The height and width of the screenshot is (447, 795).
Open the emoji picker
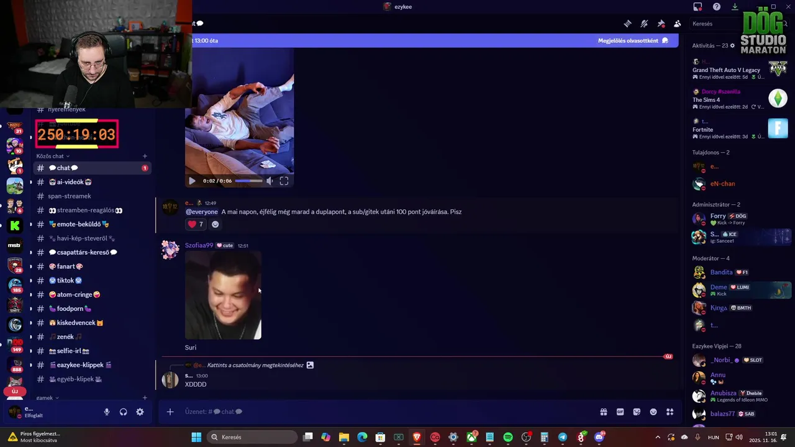coord(653,412)
